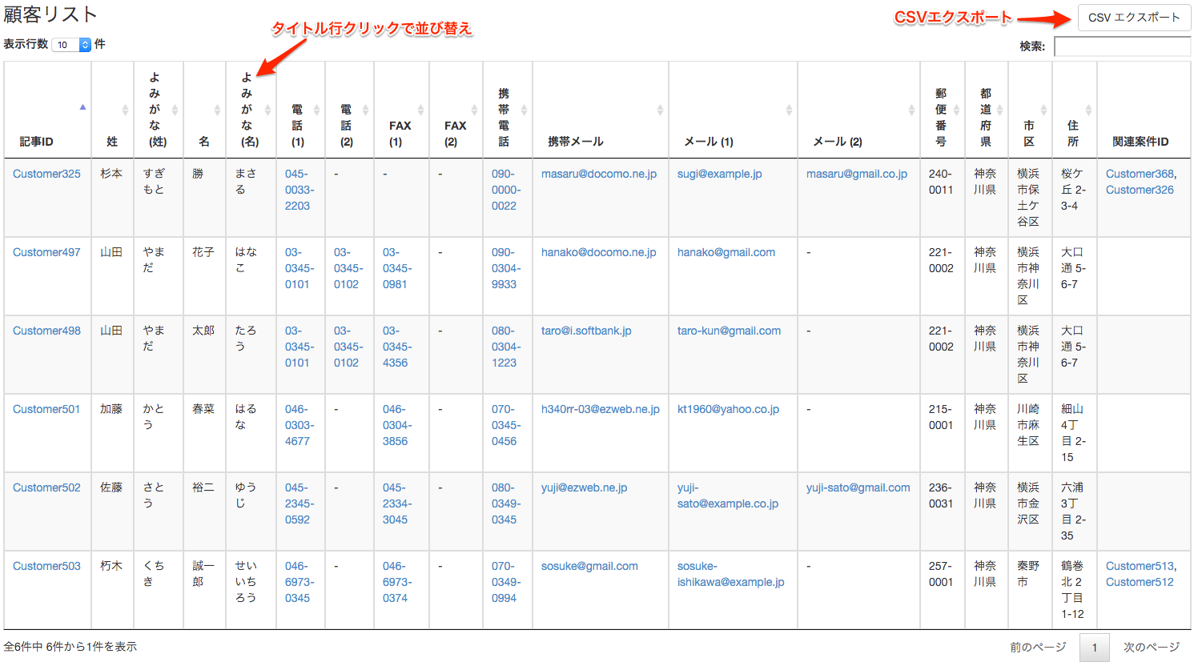1194x666 pixels.
Task: Sort by 郵便番号 column
Action: pos(956,110)
